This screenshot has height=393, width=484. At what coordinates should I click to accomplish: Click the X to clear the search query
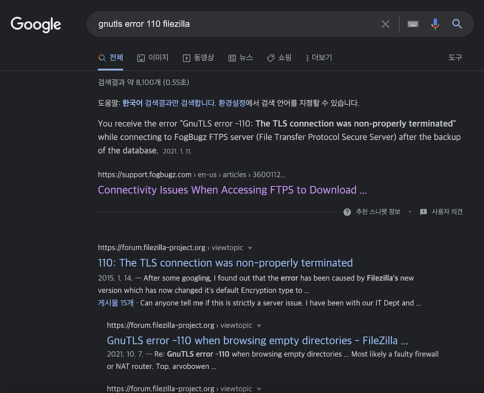click(x=385, y=24)
